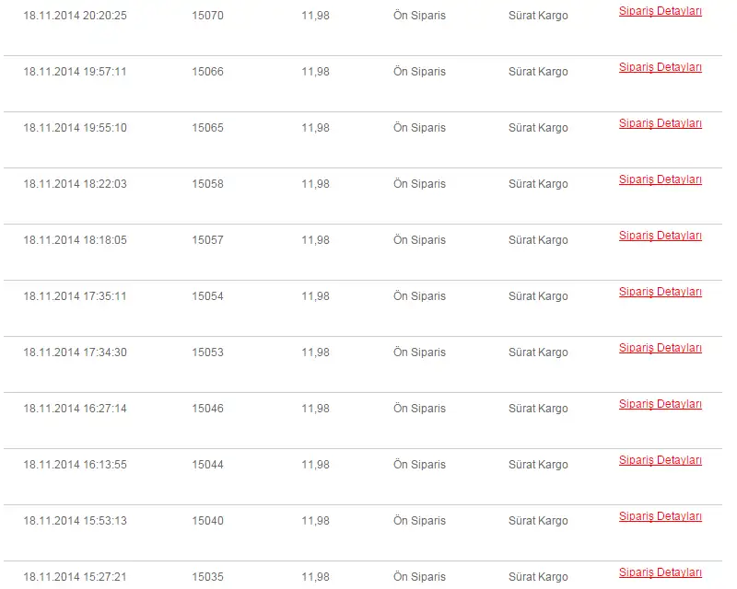Open Sipariş Detayları for order 15035
737x589 pixels.
(660, 572)
